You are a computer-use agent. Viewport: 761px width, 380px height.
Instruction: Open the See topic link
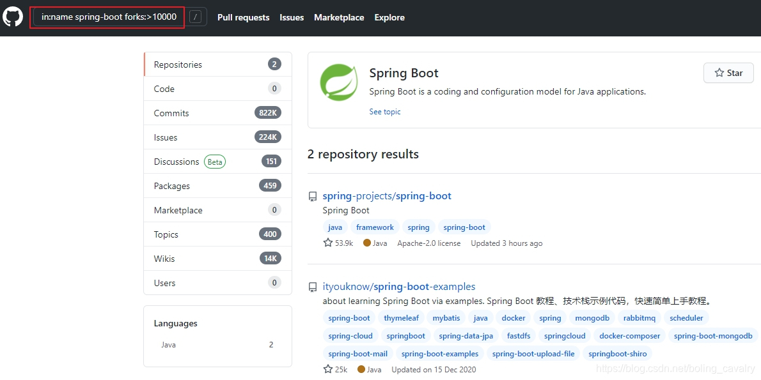pyautogui.click(x=385, y=112)
